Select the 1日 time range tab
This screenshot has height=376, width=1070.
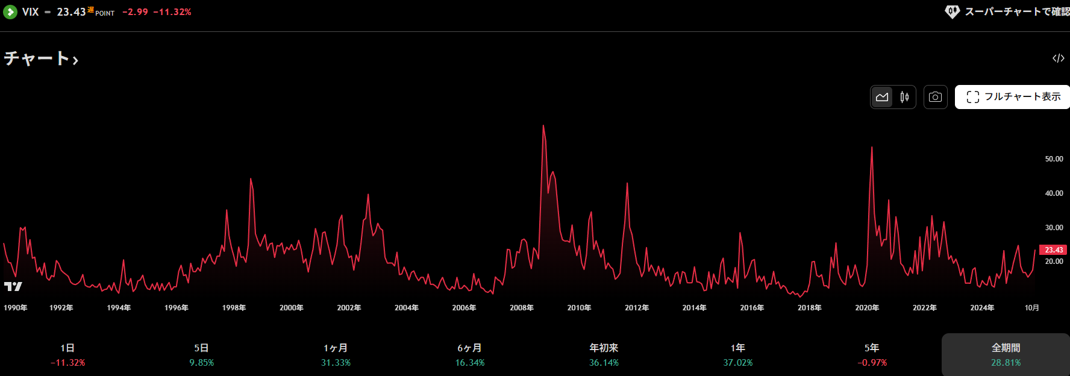click(x=67, y=355)
